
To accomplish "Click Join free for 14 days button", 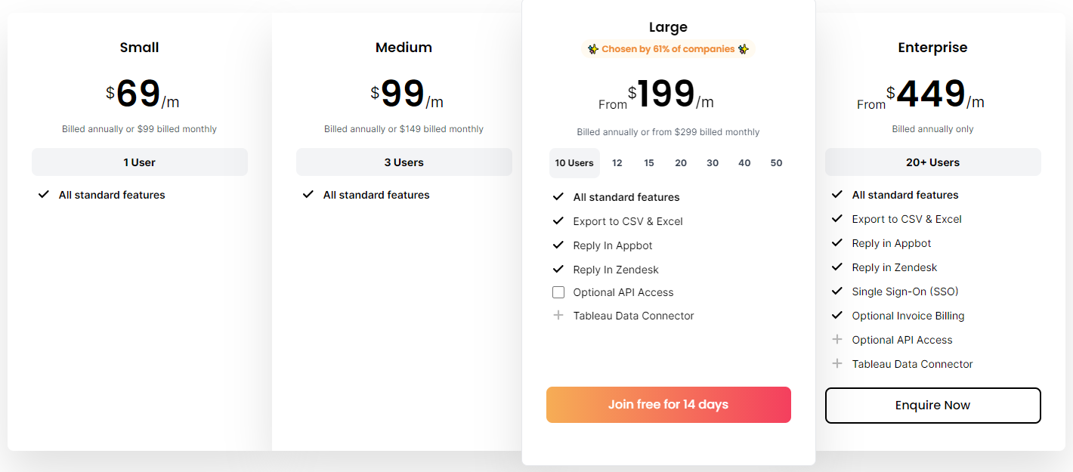I will [x=669, y=405].
